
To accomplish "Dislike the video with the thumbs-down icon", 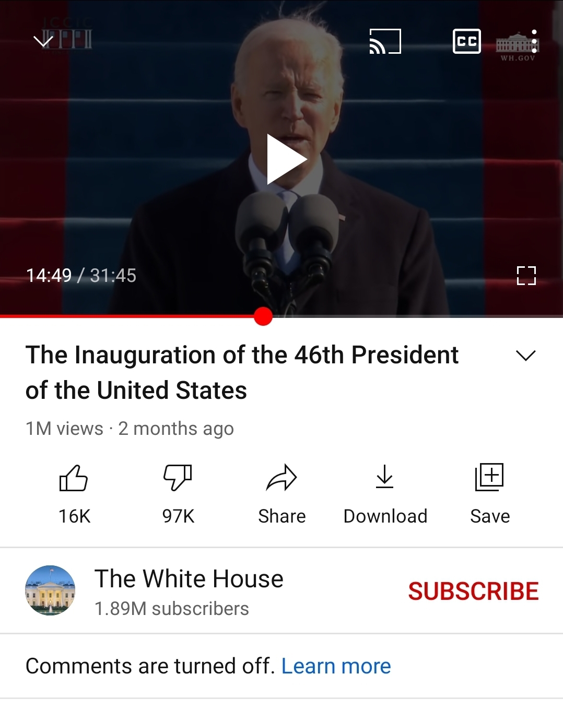I will coord(178,478).
